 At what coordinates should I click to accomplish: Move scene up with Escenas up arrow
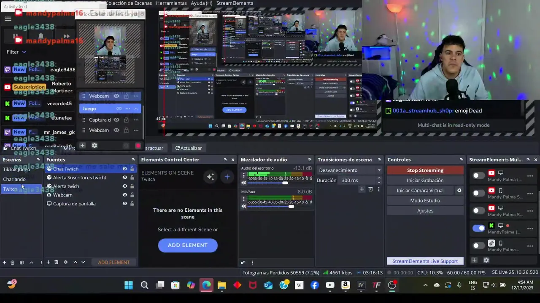click(x=31, y=262)
